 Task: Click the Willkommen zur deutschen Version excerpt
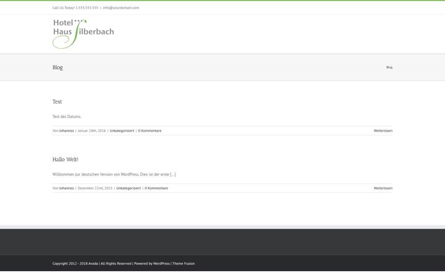(x=114, y=174)
